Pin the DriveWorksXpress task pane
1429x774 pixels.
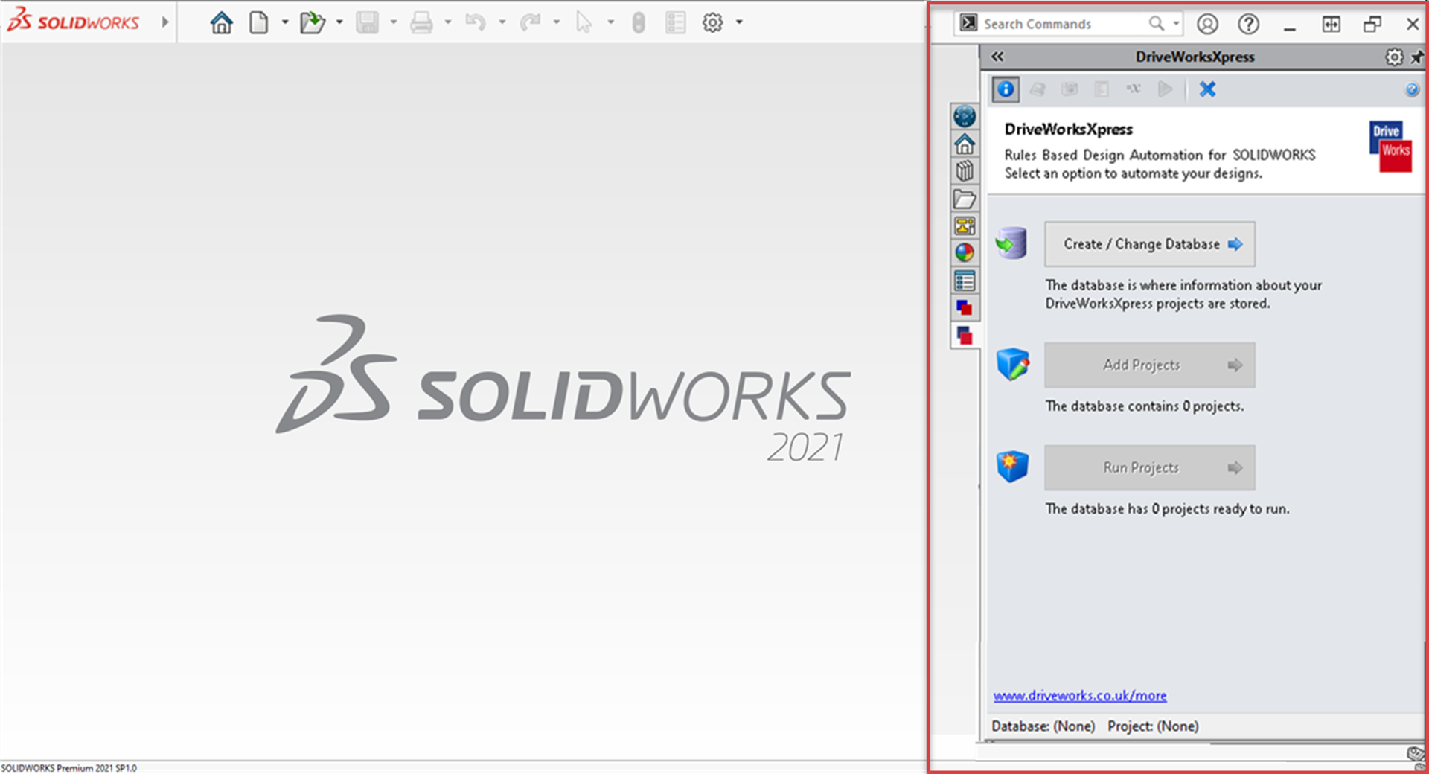pos(1417,57)
